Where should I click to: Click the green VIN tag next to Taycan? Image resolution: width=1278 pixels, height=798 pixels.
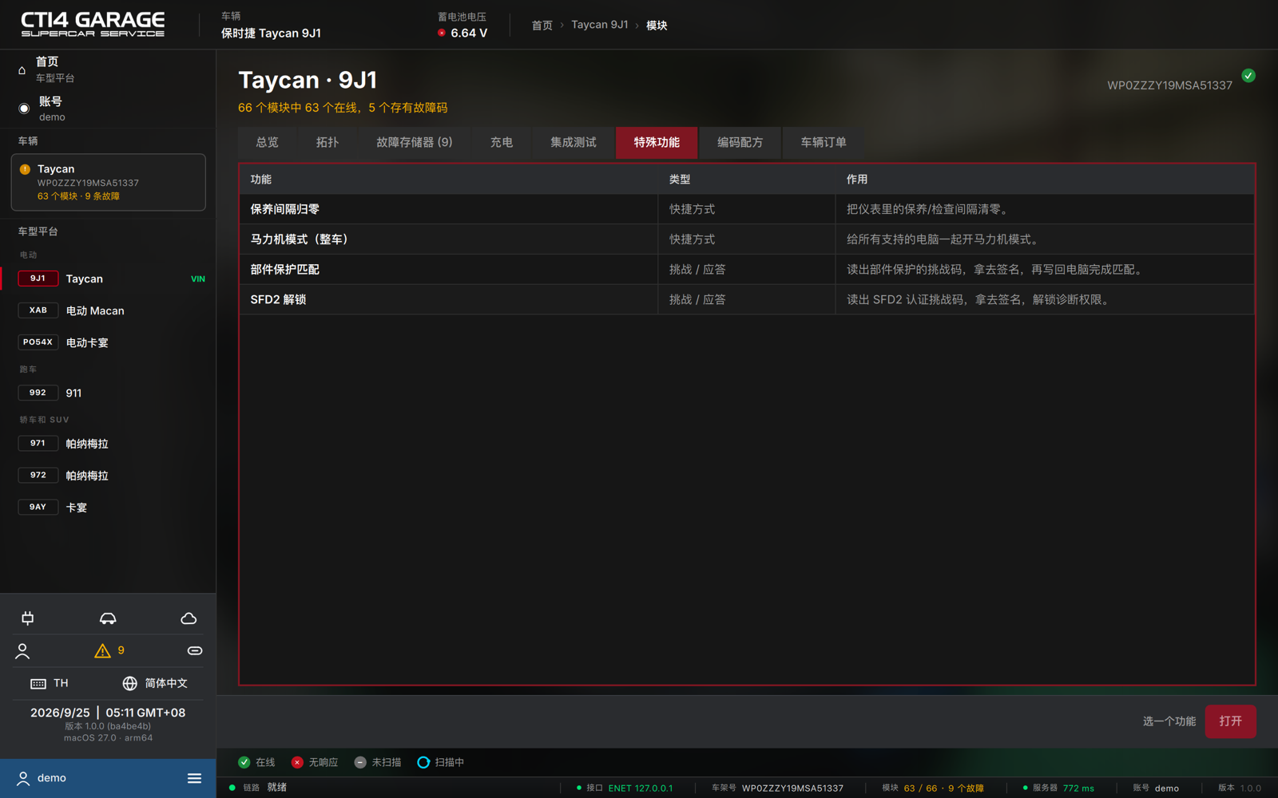coord(198,279)
